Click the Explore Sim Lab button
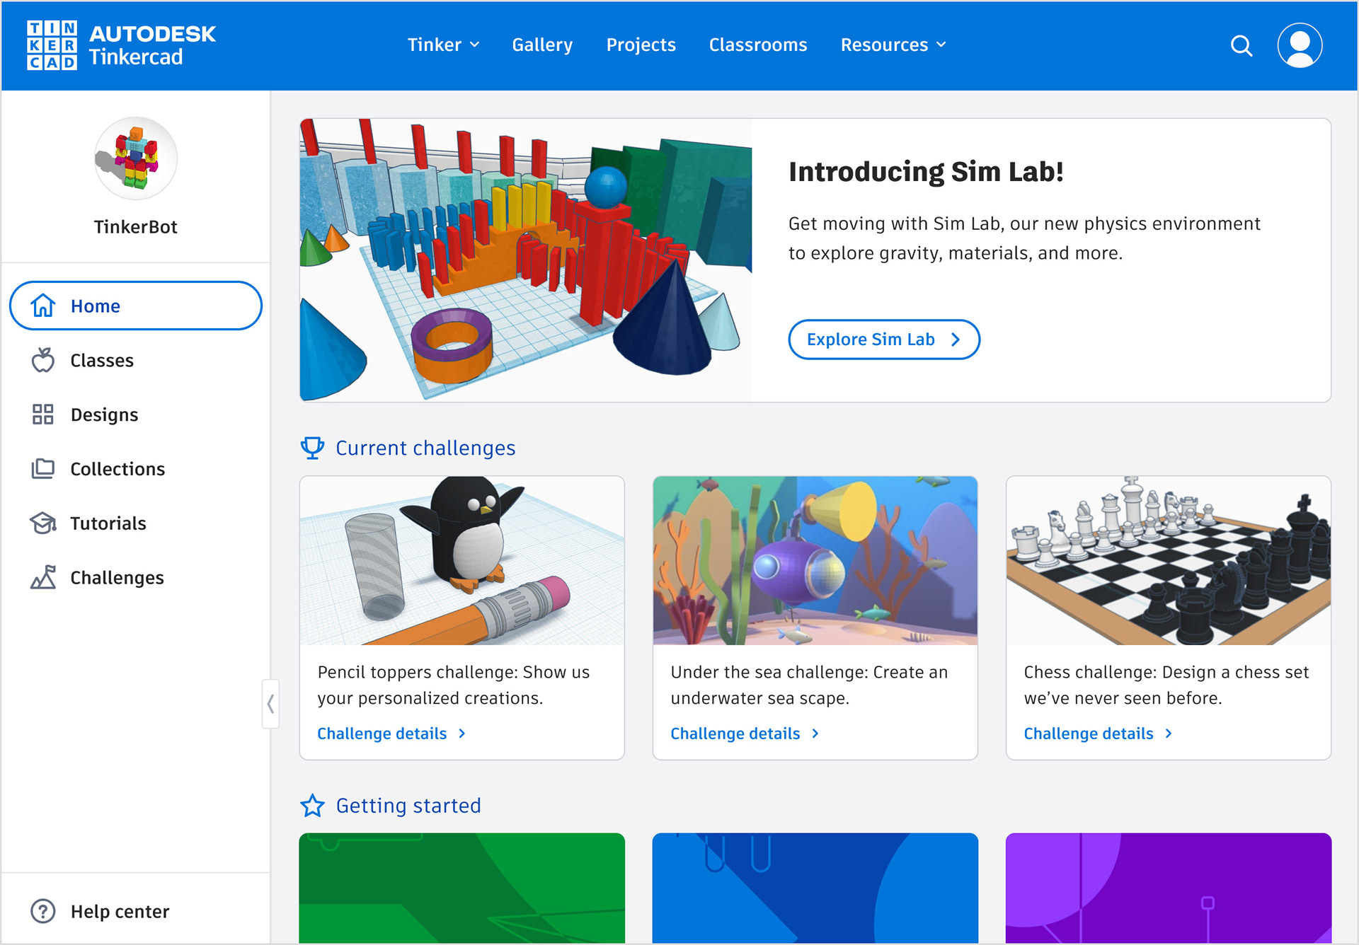 point(884,340)
